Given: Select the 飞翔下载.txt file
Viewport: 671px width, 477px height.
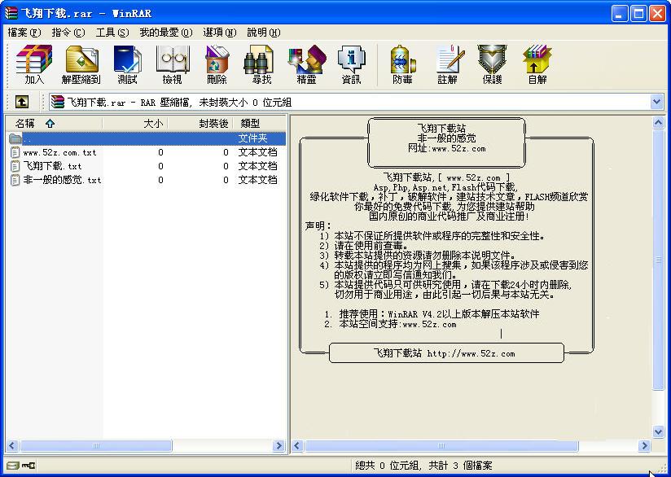Looking at the screenshot, I should click(x=52, y=166).
